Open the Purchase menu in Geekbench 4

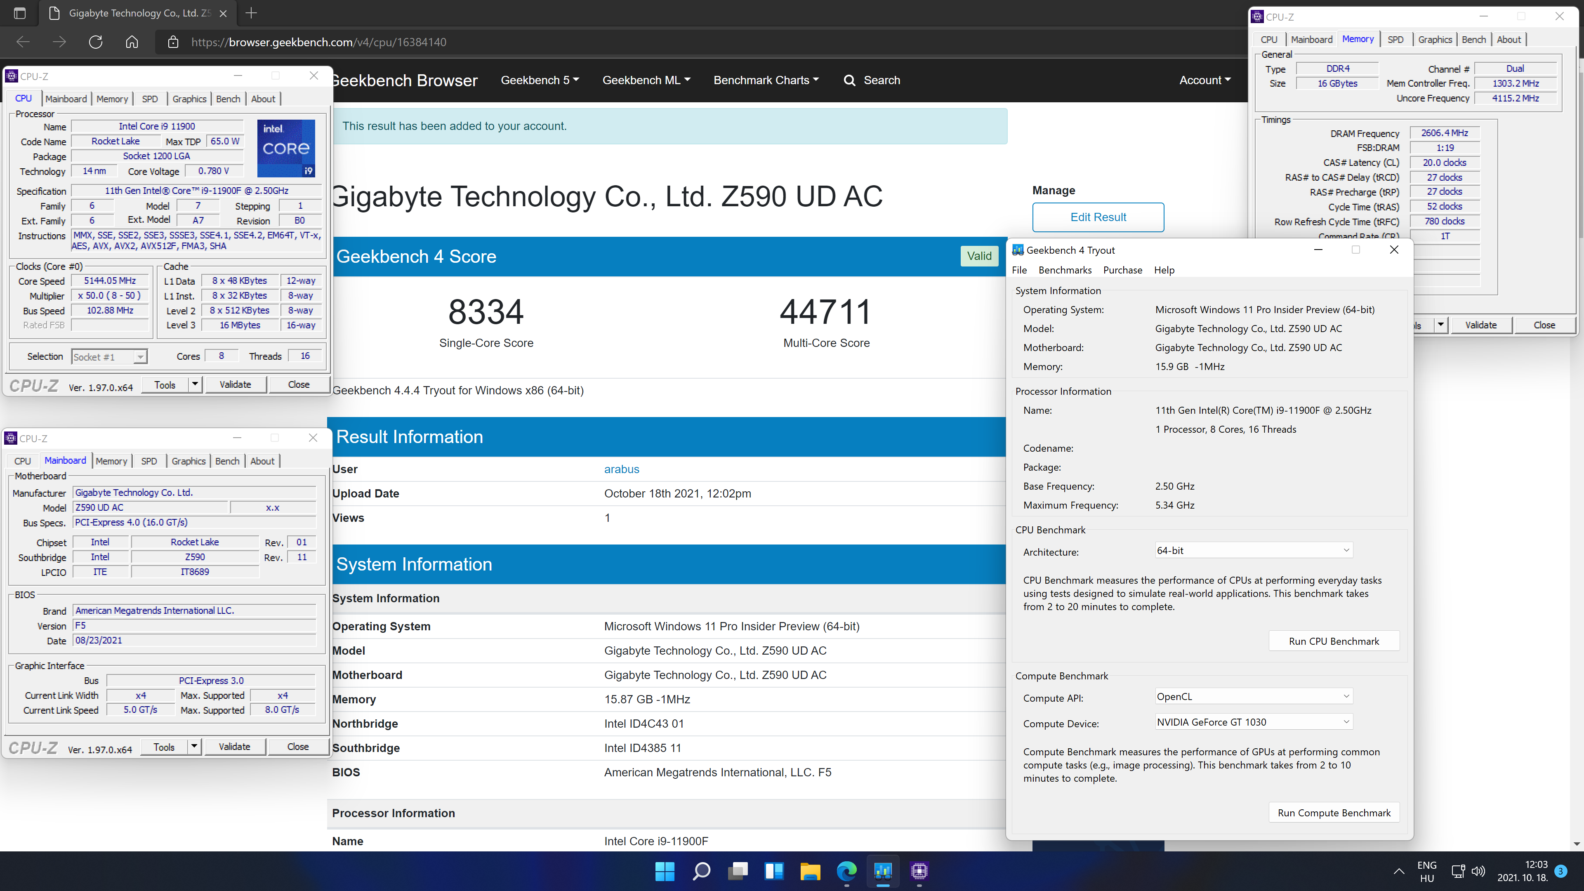(x=1122, y=270)
